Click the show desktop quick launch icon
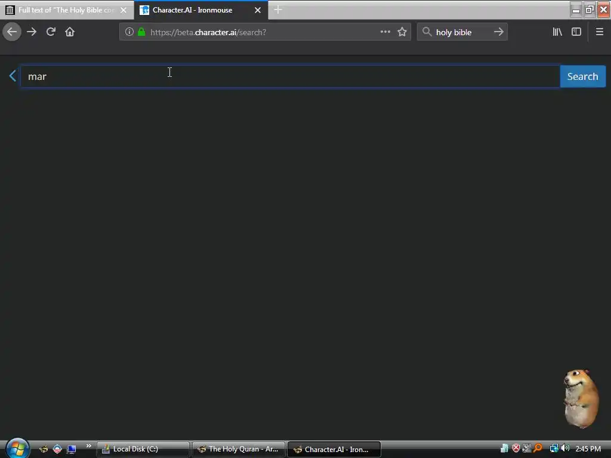 point(72,450)
